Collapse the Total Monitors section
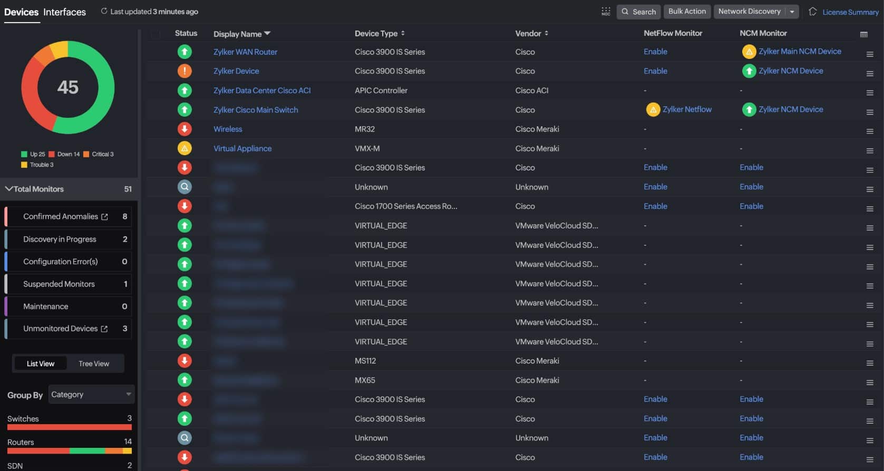884x471 pixels. (x=9, y=189)
